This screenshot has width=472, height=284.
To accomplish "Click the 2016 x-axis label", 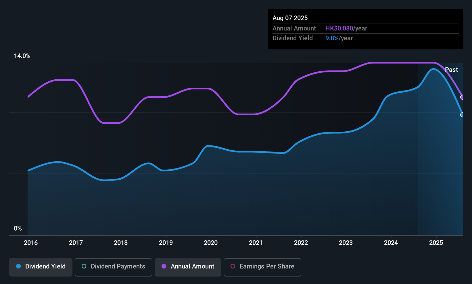I will 31,243.
